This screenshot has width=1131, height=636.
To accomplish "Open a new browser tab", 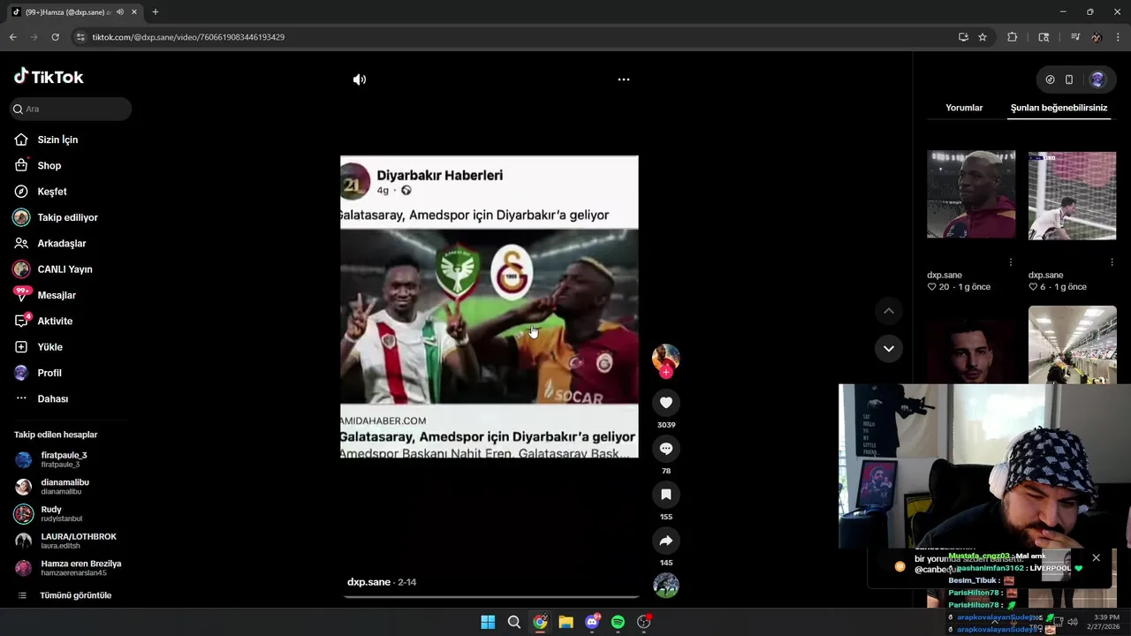I will click(x=156, y=12).
